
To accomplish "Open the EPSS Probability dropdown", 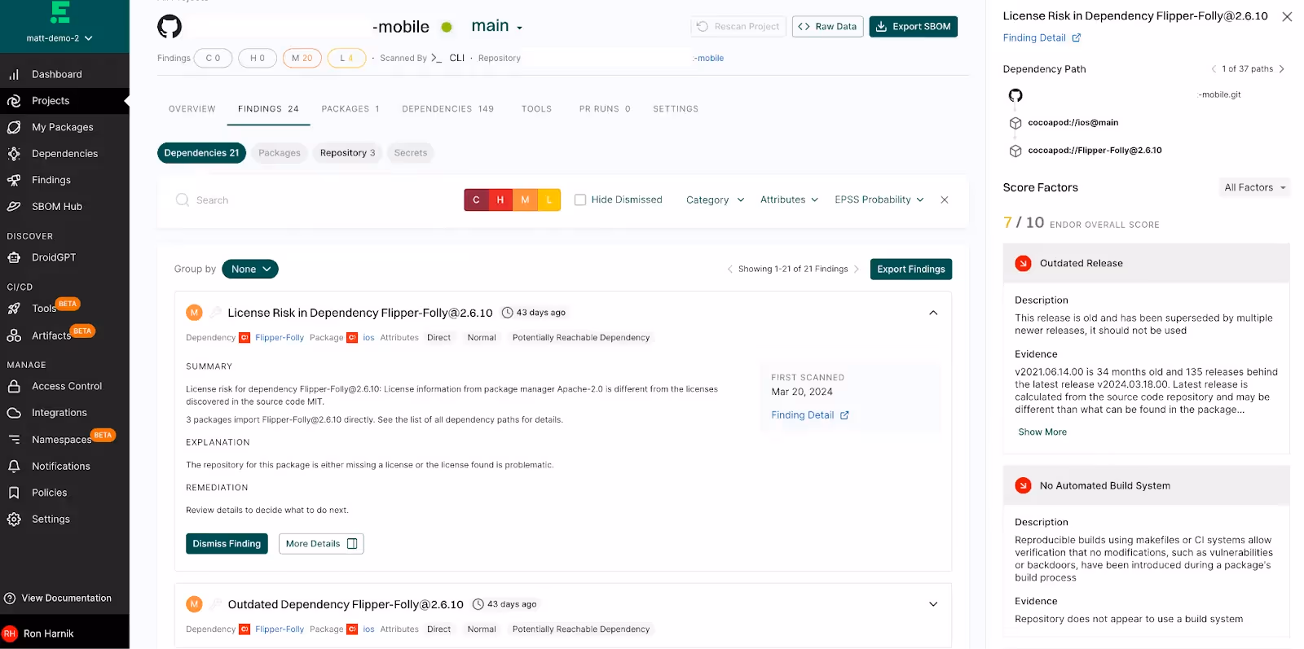I will (879, 200).
